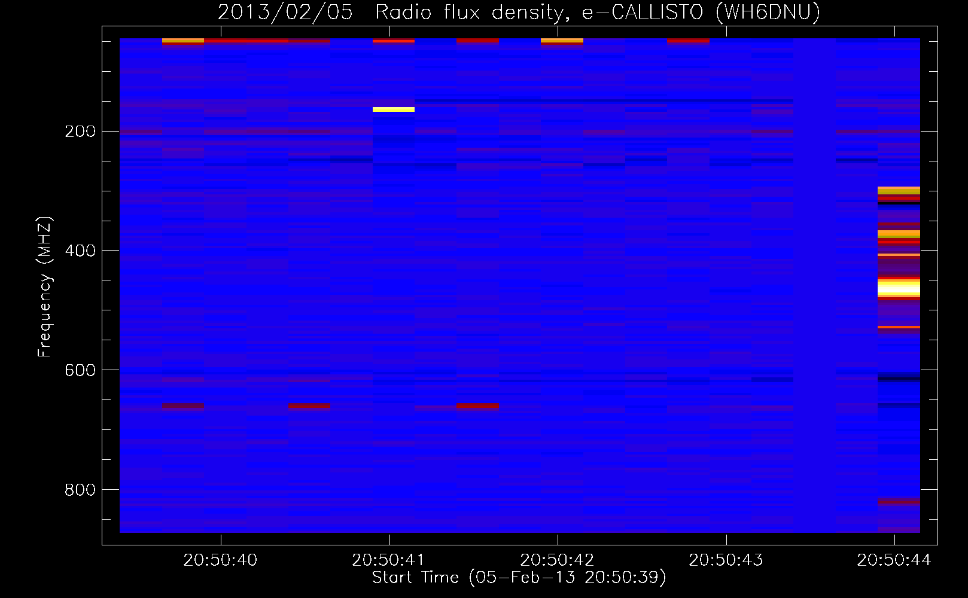Click the bright white burst near 470 MHz
The width and height of the screenshot is (968, 598).
(x=899, y=288)
